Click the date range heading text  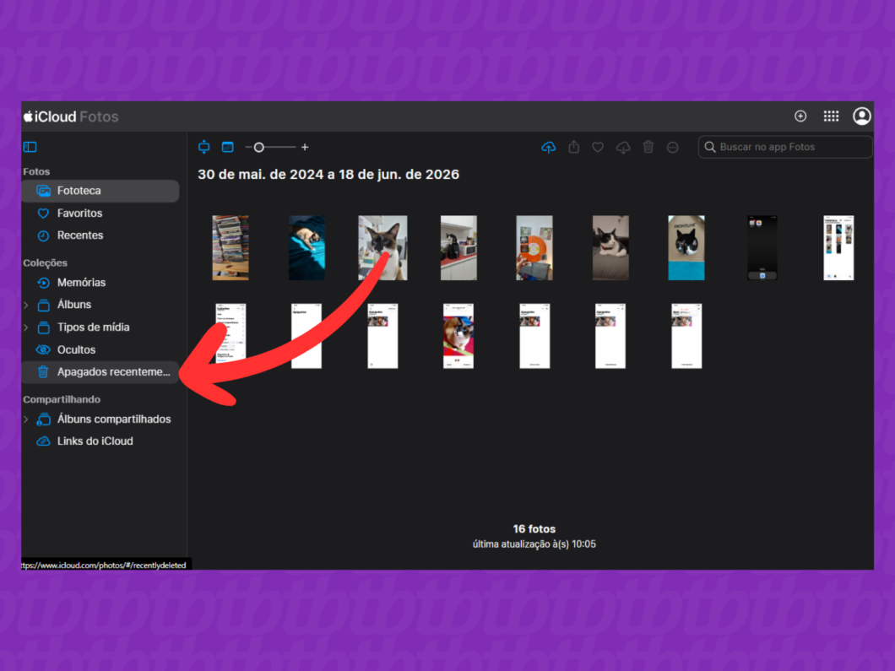(328, 175)
